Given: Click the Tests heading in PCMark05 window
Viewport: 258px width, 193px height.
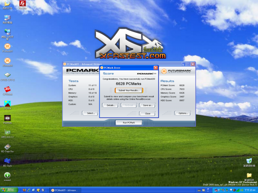Looking at the screenshot, I should click(73, 81).
